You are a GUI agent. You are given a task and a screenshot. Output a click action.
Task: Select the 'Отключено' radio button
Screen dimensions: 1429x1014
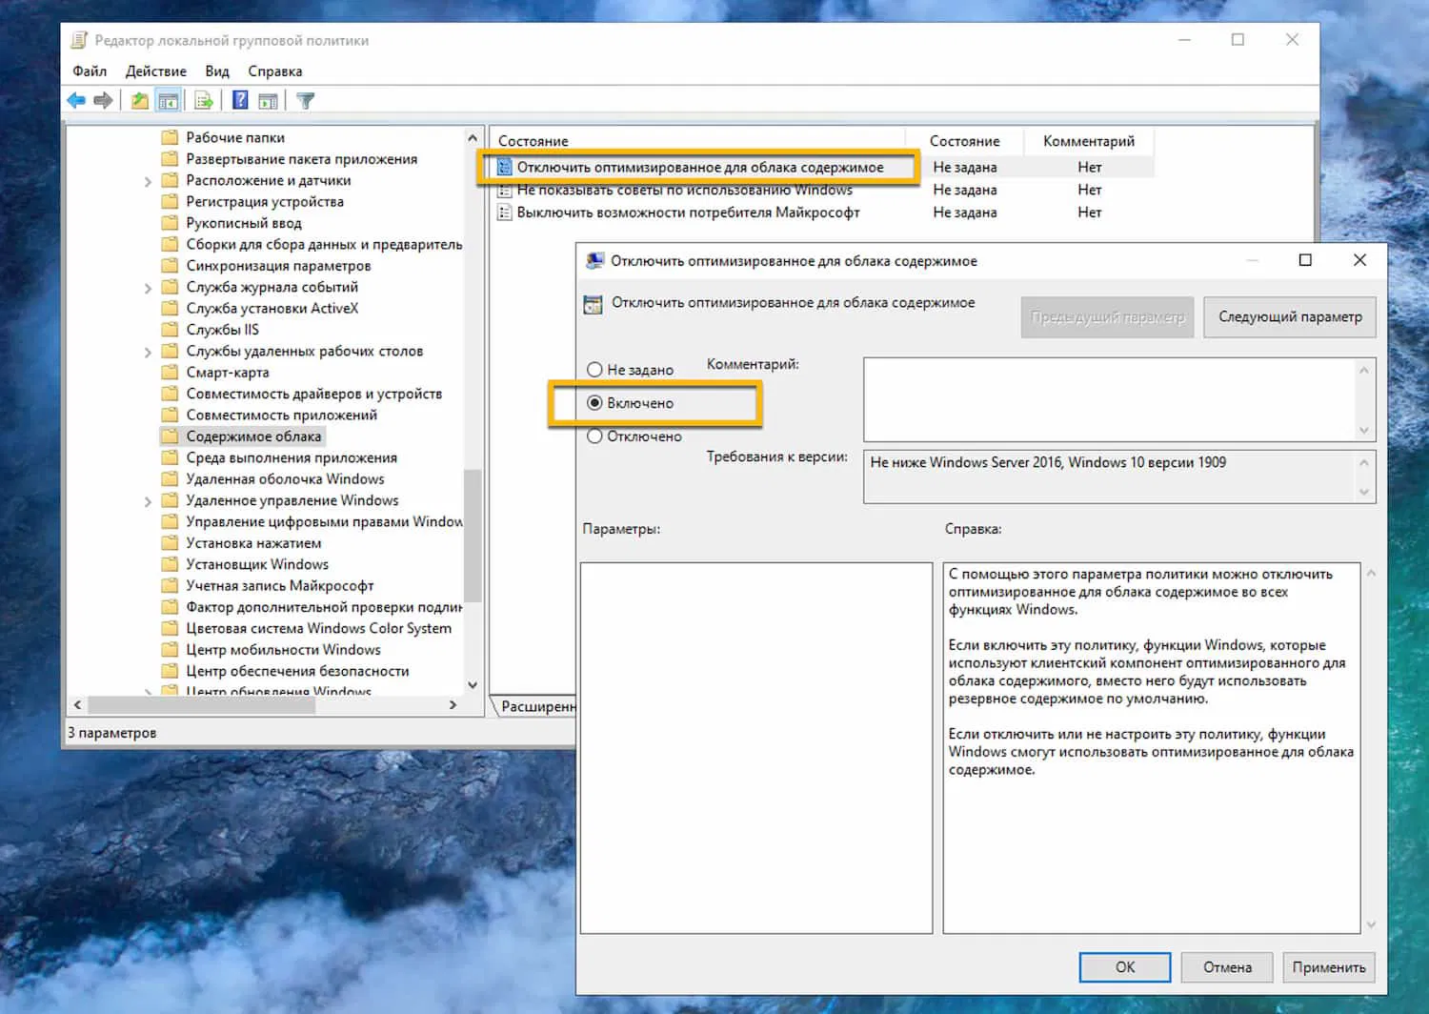pos(594,436)
